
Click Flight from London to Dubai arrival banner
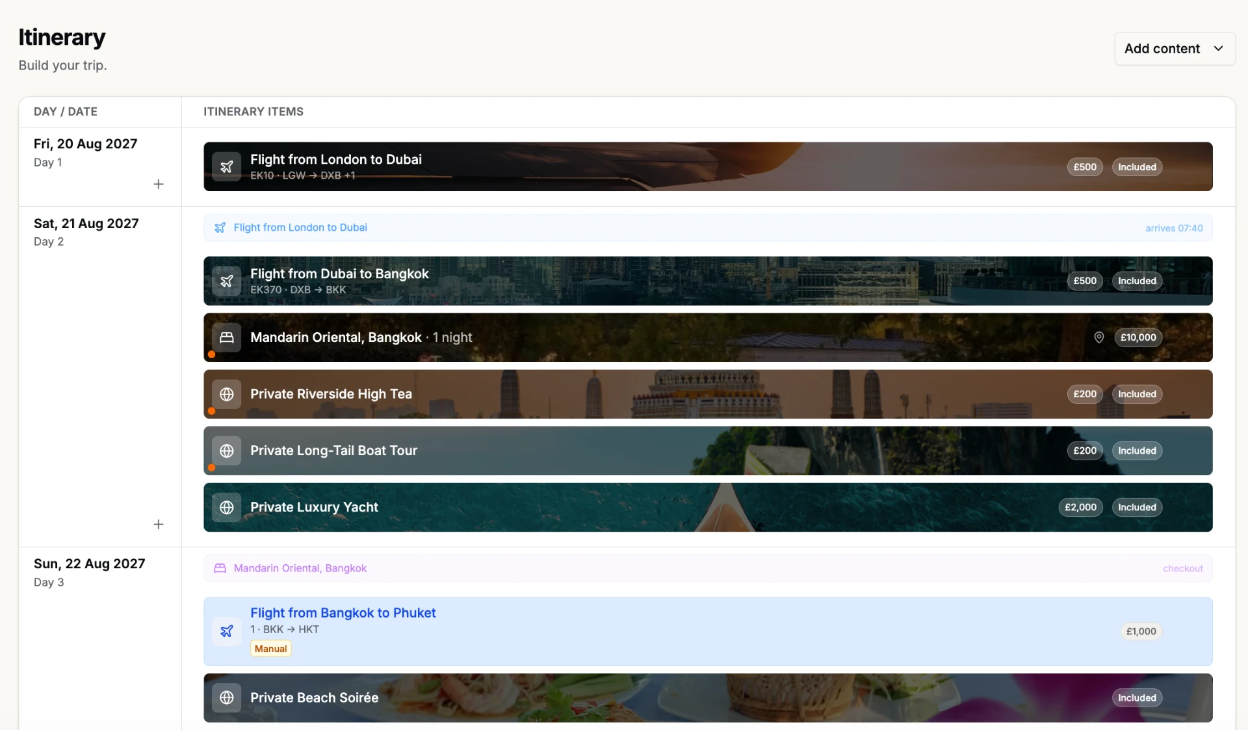pyautogui.click(x=708, y=228)
